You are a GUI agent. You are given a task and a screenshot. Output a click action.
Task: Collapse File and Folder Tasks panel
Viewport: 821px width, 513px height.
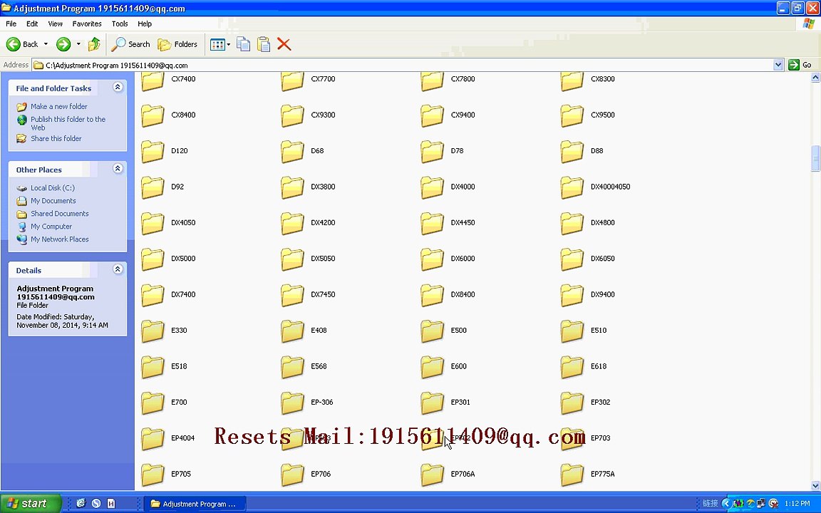pyautogui.click(x=118, y=88)
